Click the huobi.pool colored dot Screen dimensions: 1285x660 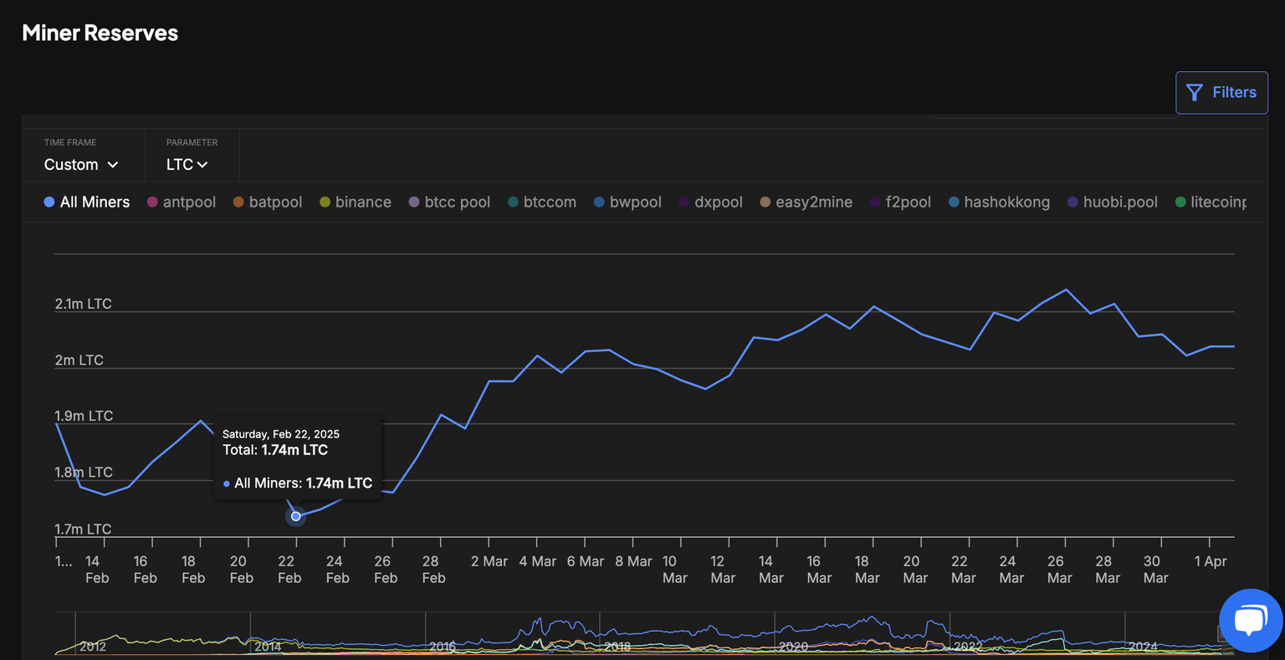[x=1071, y=202]
